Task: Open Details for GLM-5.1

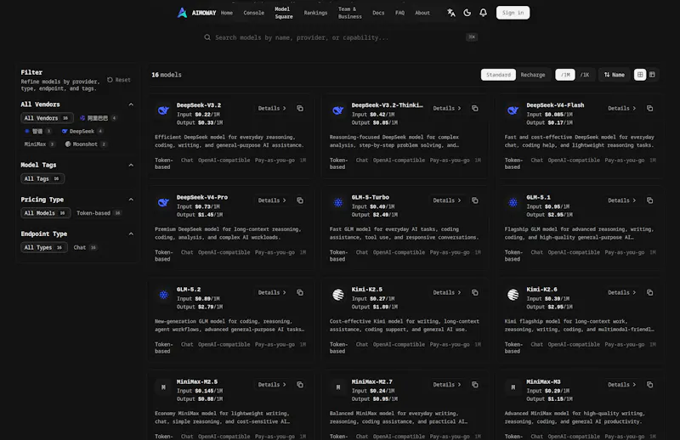Action: [x=621, y=200]
